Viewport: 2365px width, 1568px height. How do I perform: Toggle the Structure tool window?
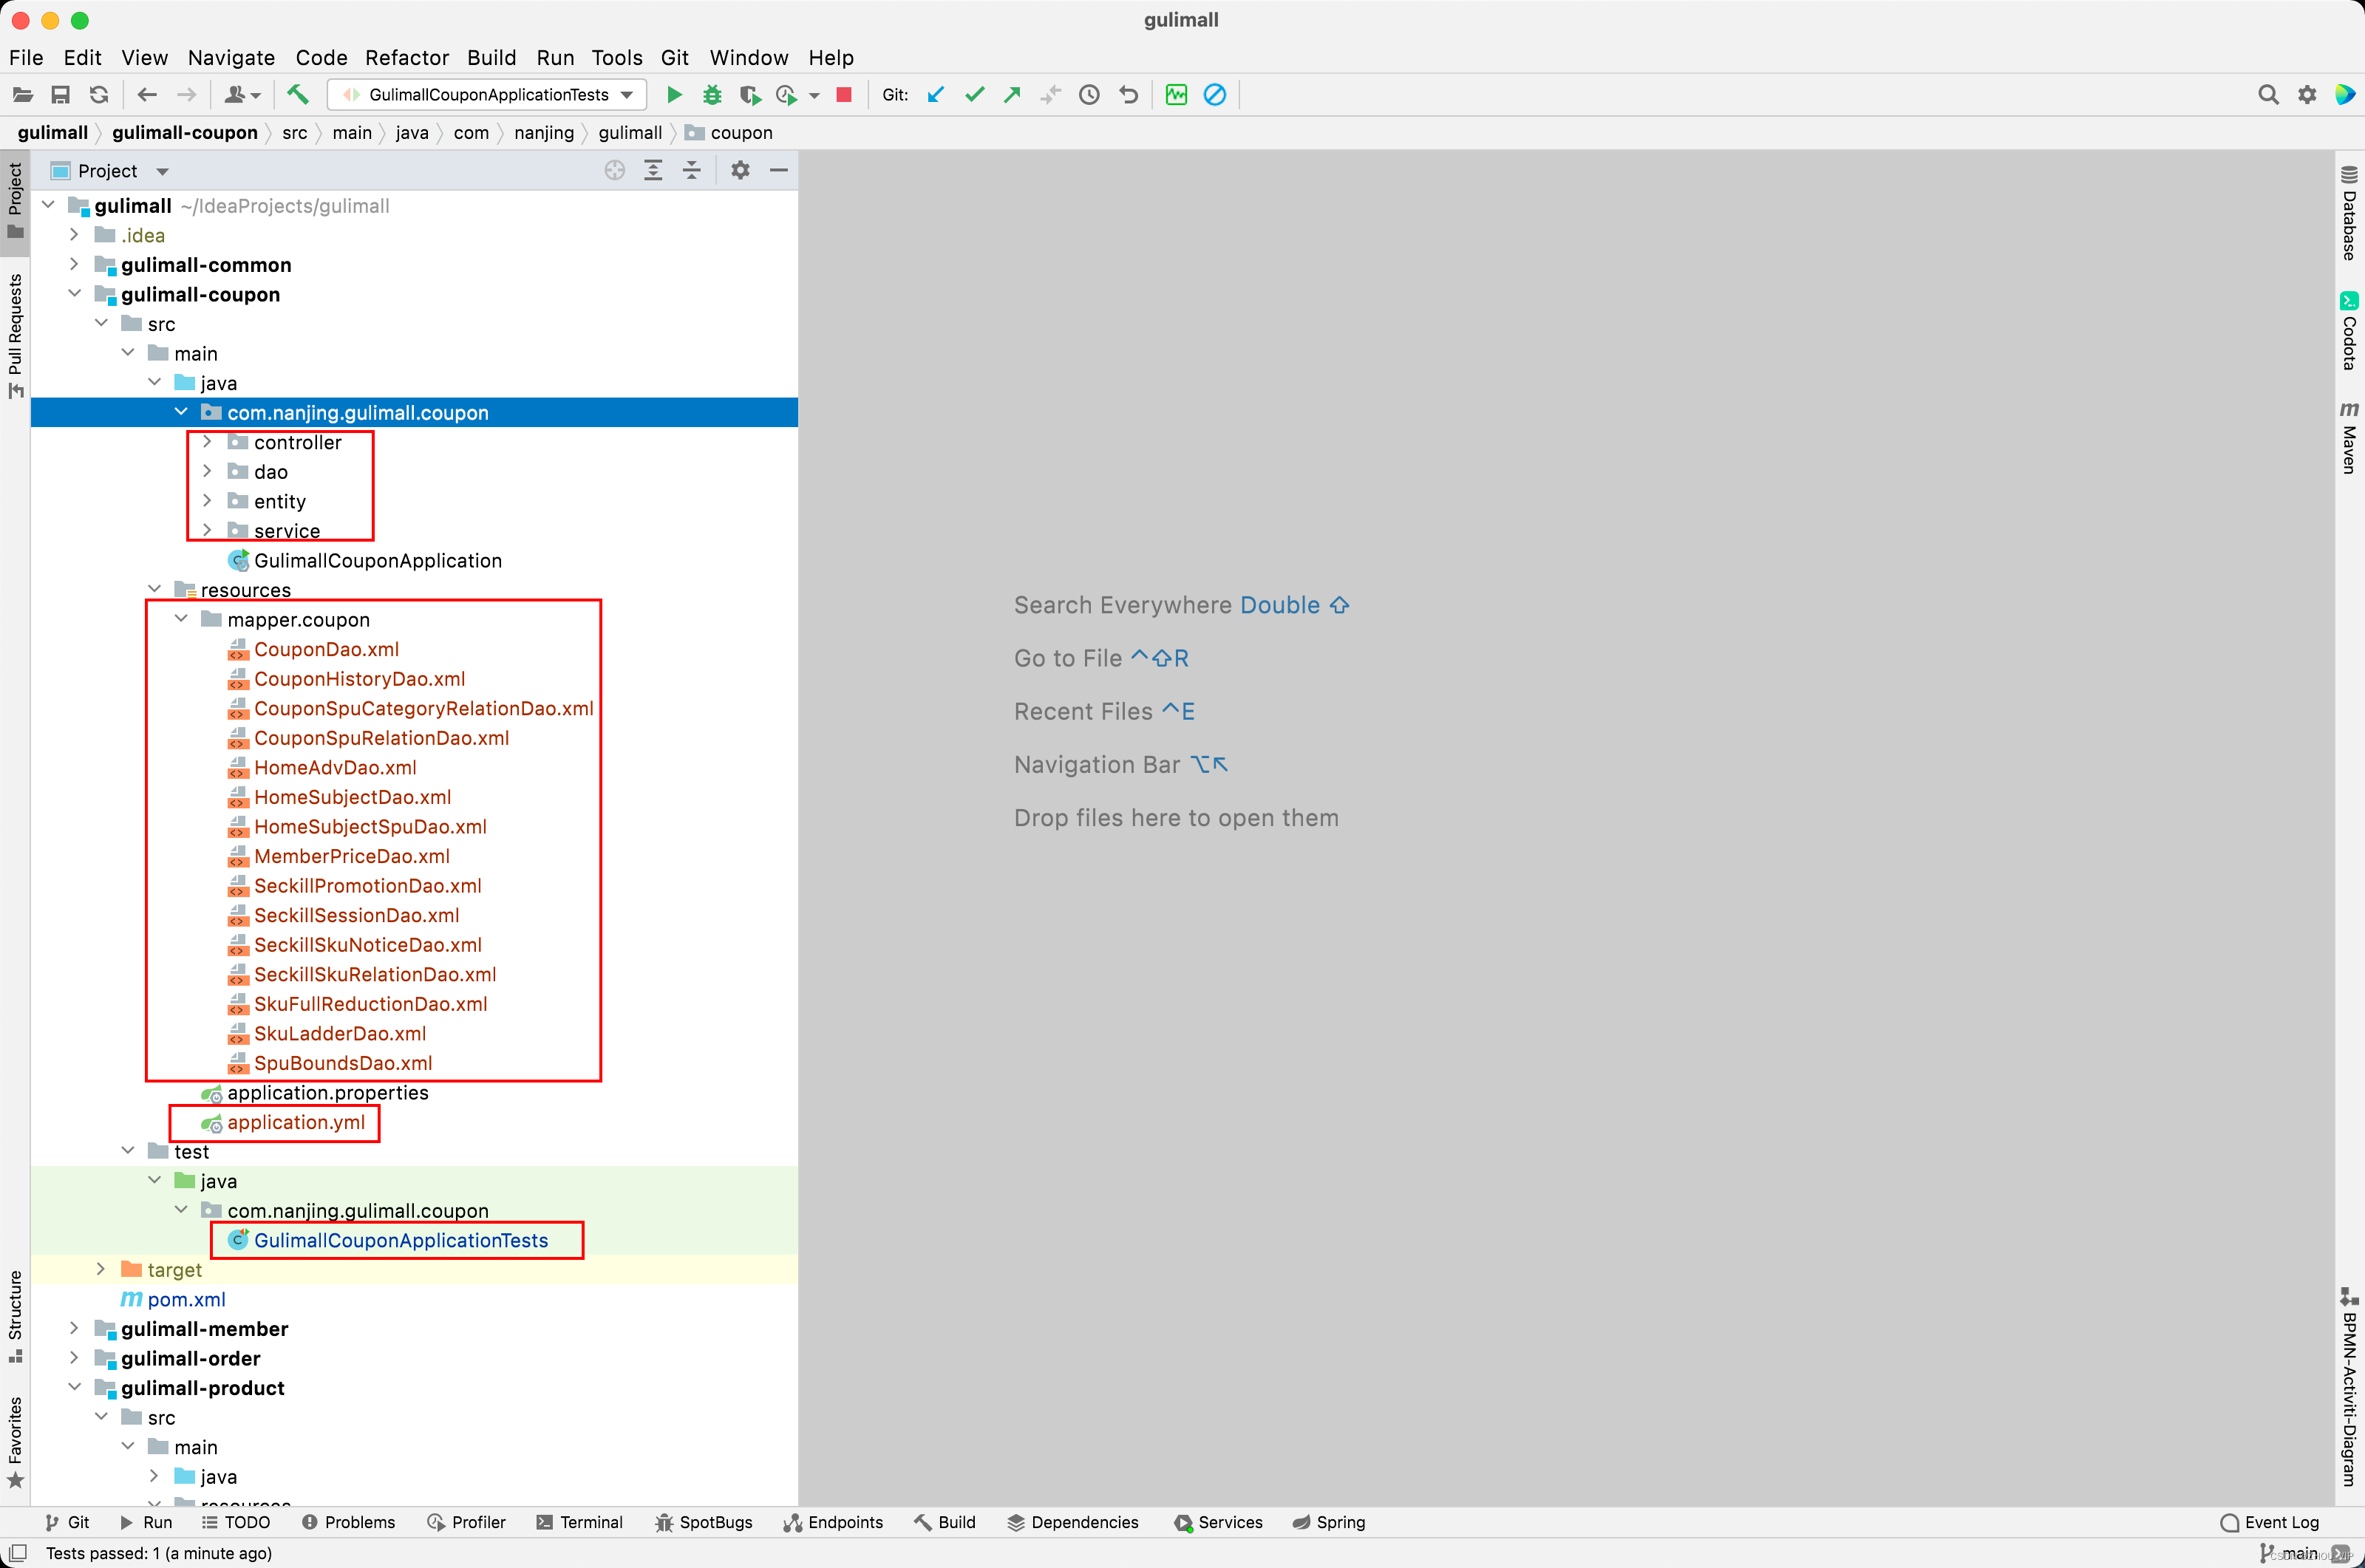[x=15, y=1315]
